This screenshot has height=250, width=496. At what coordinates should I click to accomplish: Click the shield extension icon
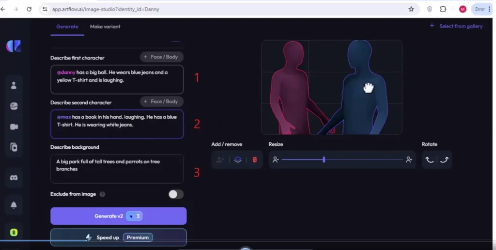point(430,9)
